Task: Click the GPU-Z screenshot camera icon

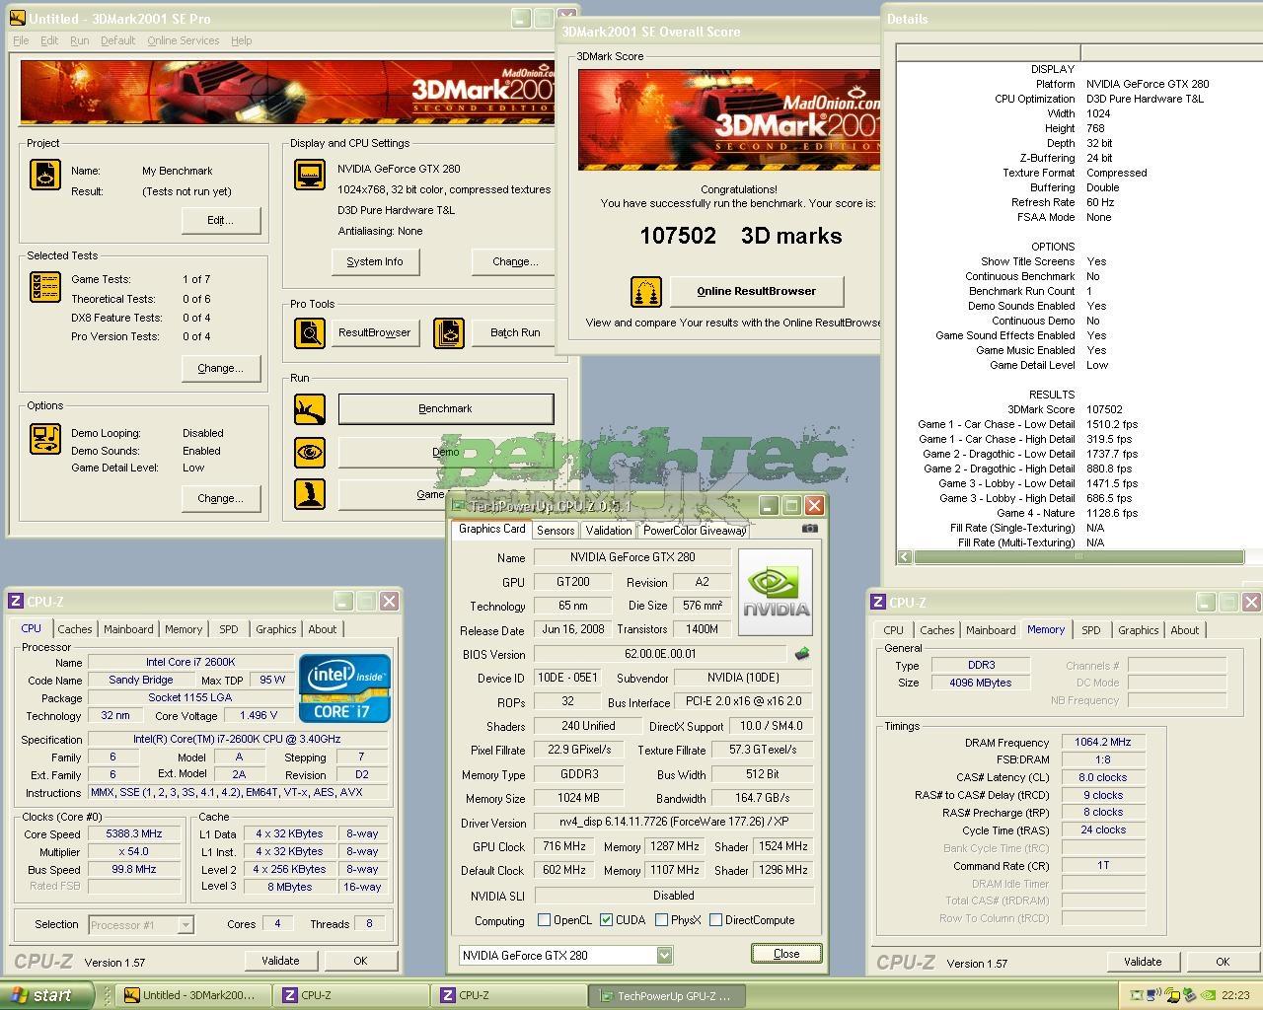Action: [809, 529]
